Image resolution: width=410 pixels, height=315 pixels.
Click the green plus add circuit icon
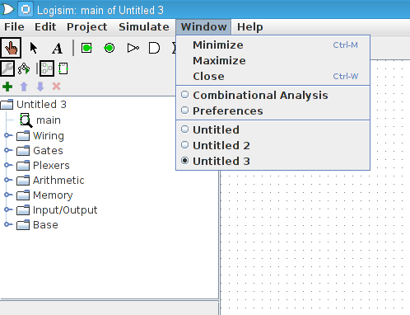(x=7, y=87)
